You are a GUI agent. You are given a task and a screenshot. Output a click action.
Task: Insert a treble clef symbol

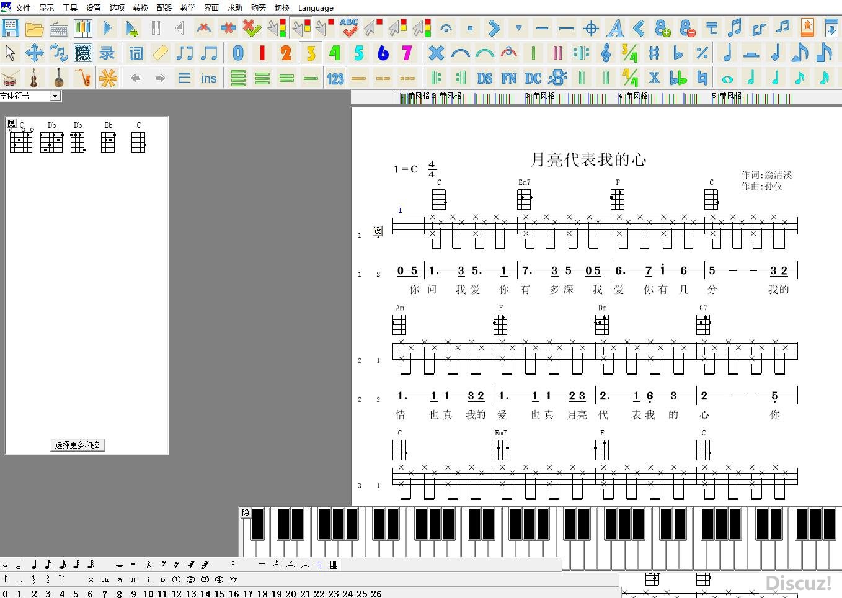tap(606, 53)
